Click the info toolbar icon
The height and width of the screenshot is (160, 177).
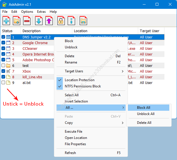(71, 21)
